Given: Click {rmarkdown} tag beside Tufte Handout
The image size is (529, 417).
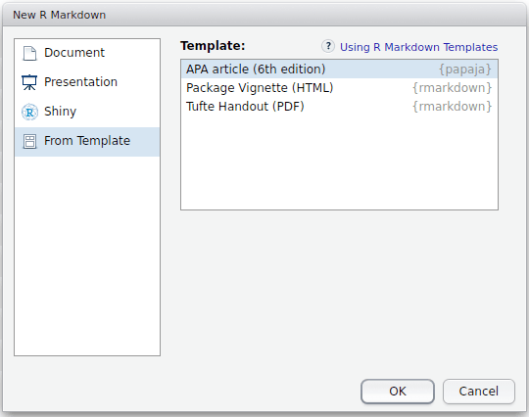Looking at the screenshot, I should click(452, 107).
